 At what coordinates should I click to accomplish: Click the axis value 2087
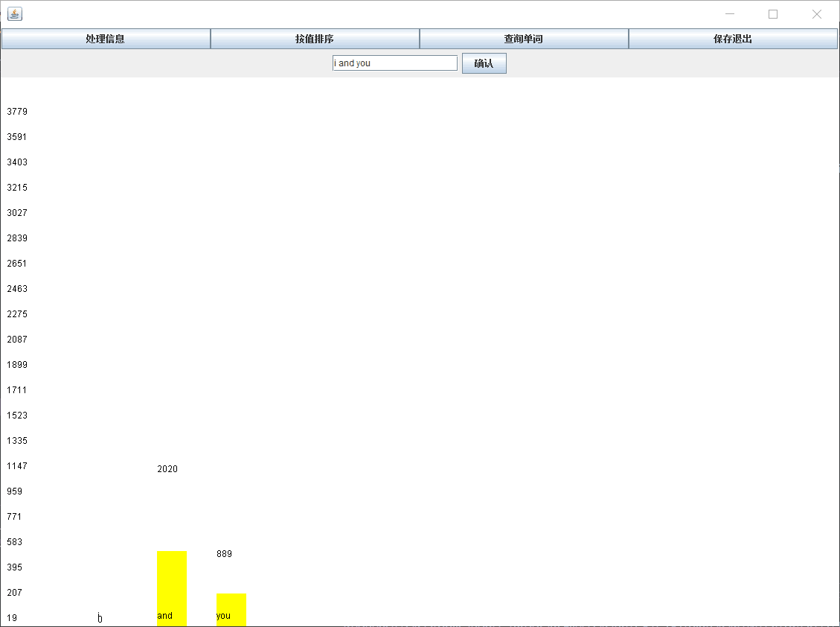point(17,340)
